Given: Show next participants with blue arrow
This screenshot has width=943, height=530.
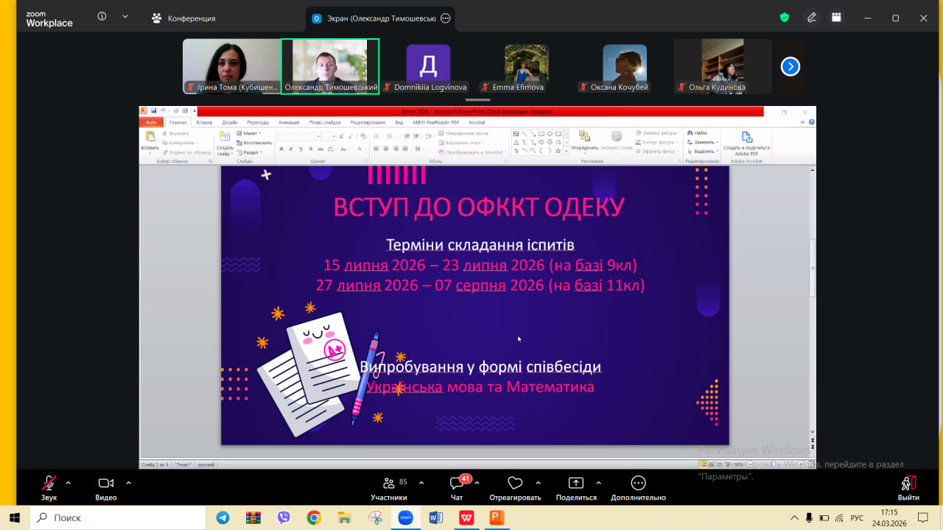Looking at the screenshot, I should coord(790,67).
